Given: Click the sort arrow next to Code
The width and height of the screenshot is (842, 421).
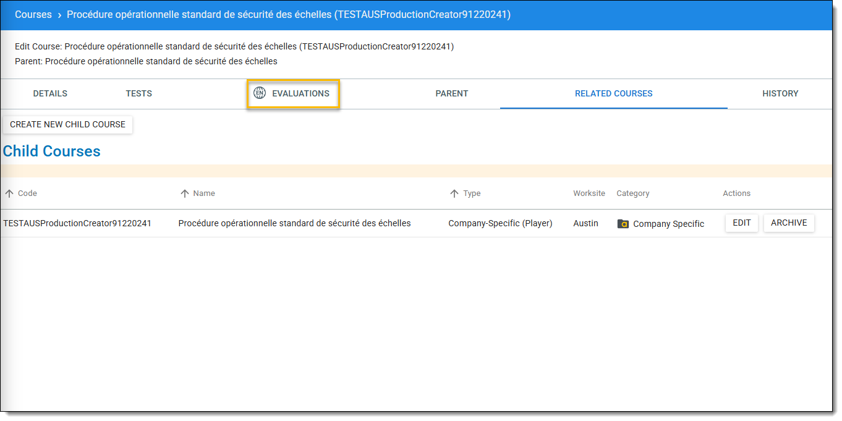Looking at the screenshot, I should [9, 193].
